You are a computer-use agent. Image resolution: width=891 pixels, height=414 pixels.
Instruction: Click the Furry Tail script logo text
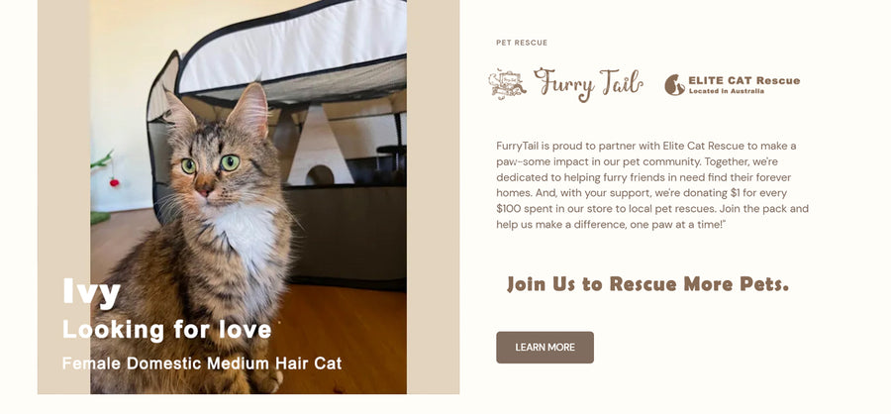pyautogui.click(x=587, y=84)
